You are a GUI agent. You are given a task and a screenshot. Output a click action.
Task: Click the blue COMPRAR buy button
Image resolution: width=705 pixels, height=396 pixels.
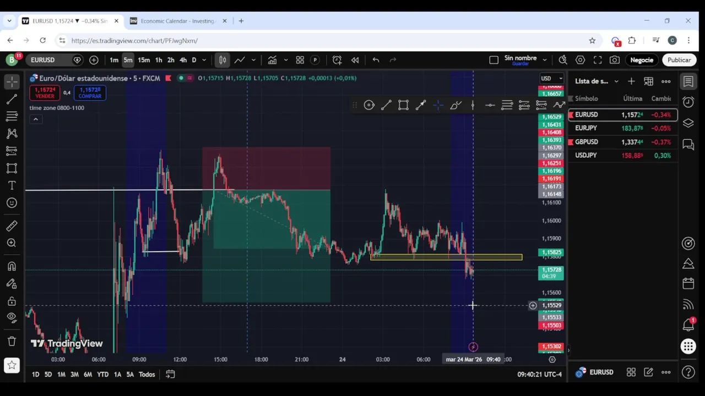tap(90, 93)
